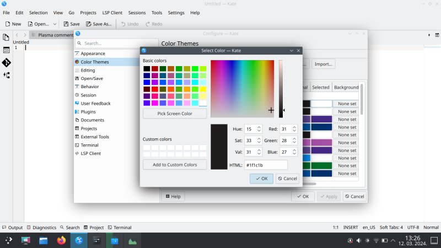Click Cancel in Configure Kate dialog
The image size is (441, 248).
354,197
